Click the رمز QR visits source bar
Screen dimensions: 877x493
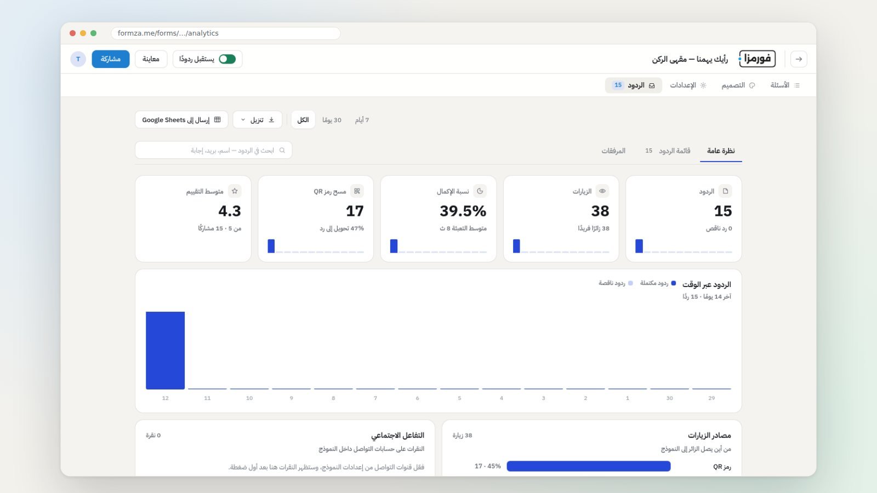coord(589,466)
